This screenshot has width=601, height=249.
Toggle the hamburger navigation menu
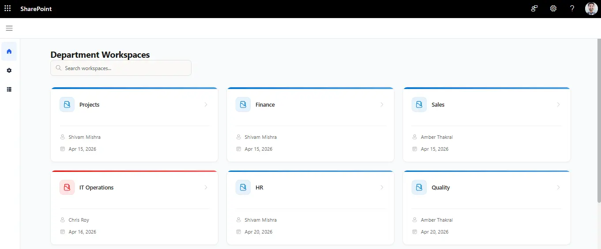(x=9, y=28)
